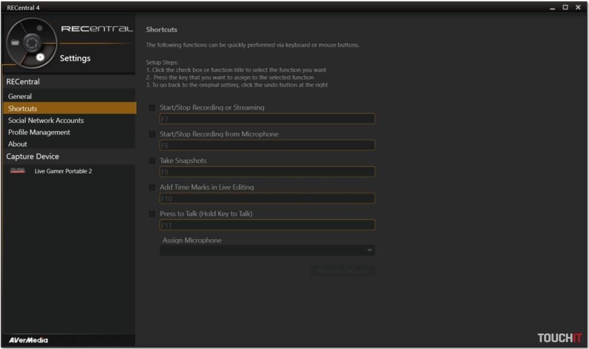589x349 pixels.
Task: Go to Social Network Accounts
Action: pyautogui.click(x=46, y=121)
